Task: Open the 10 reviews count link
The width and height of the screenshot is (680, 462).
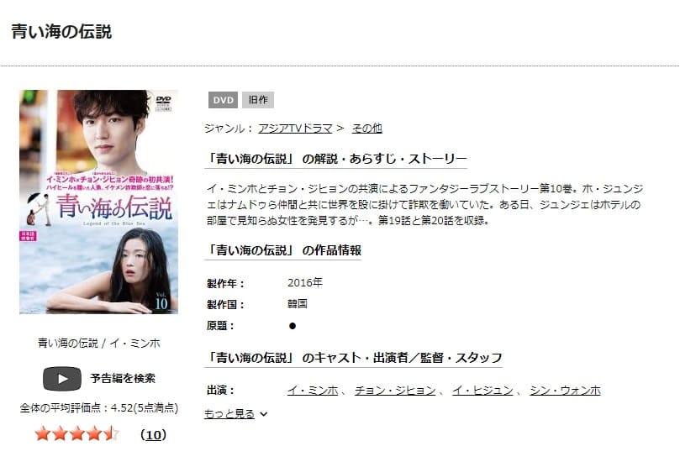Action: point(154,434)
